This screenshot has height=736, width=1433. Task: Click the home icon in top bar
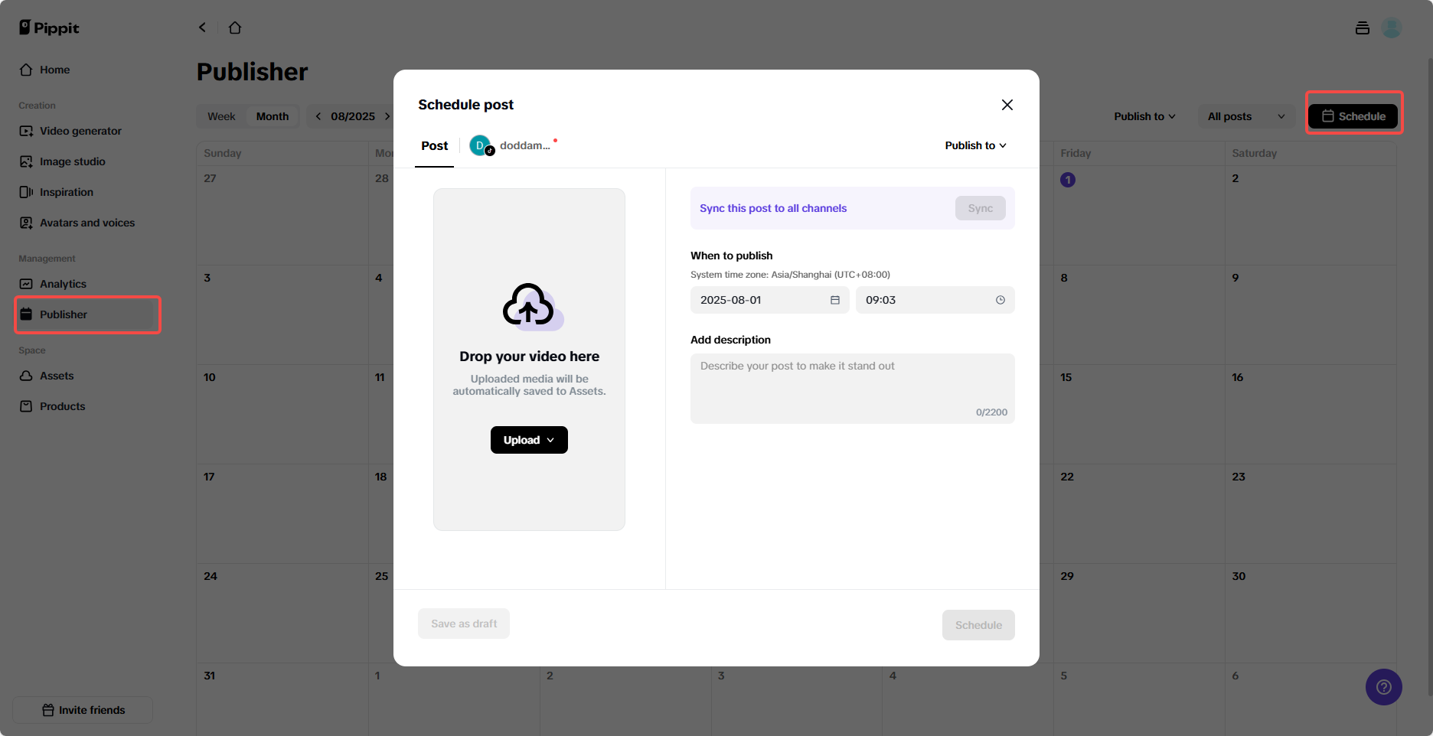point(235,28)
